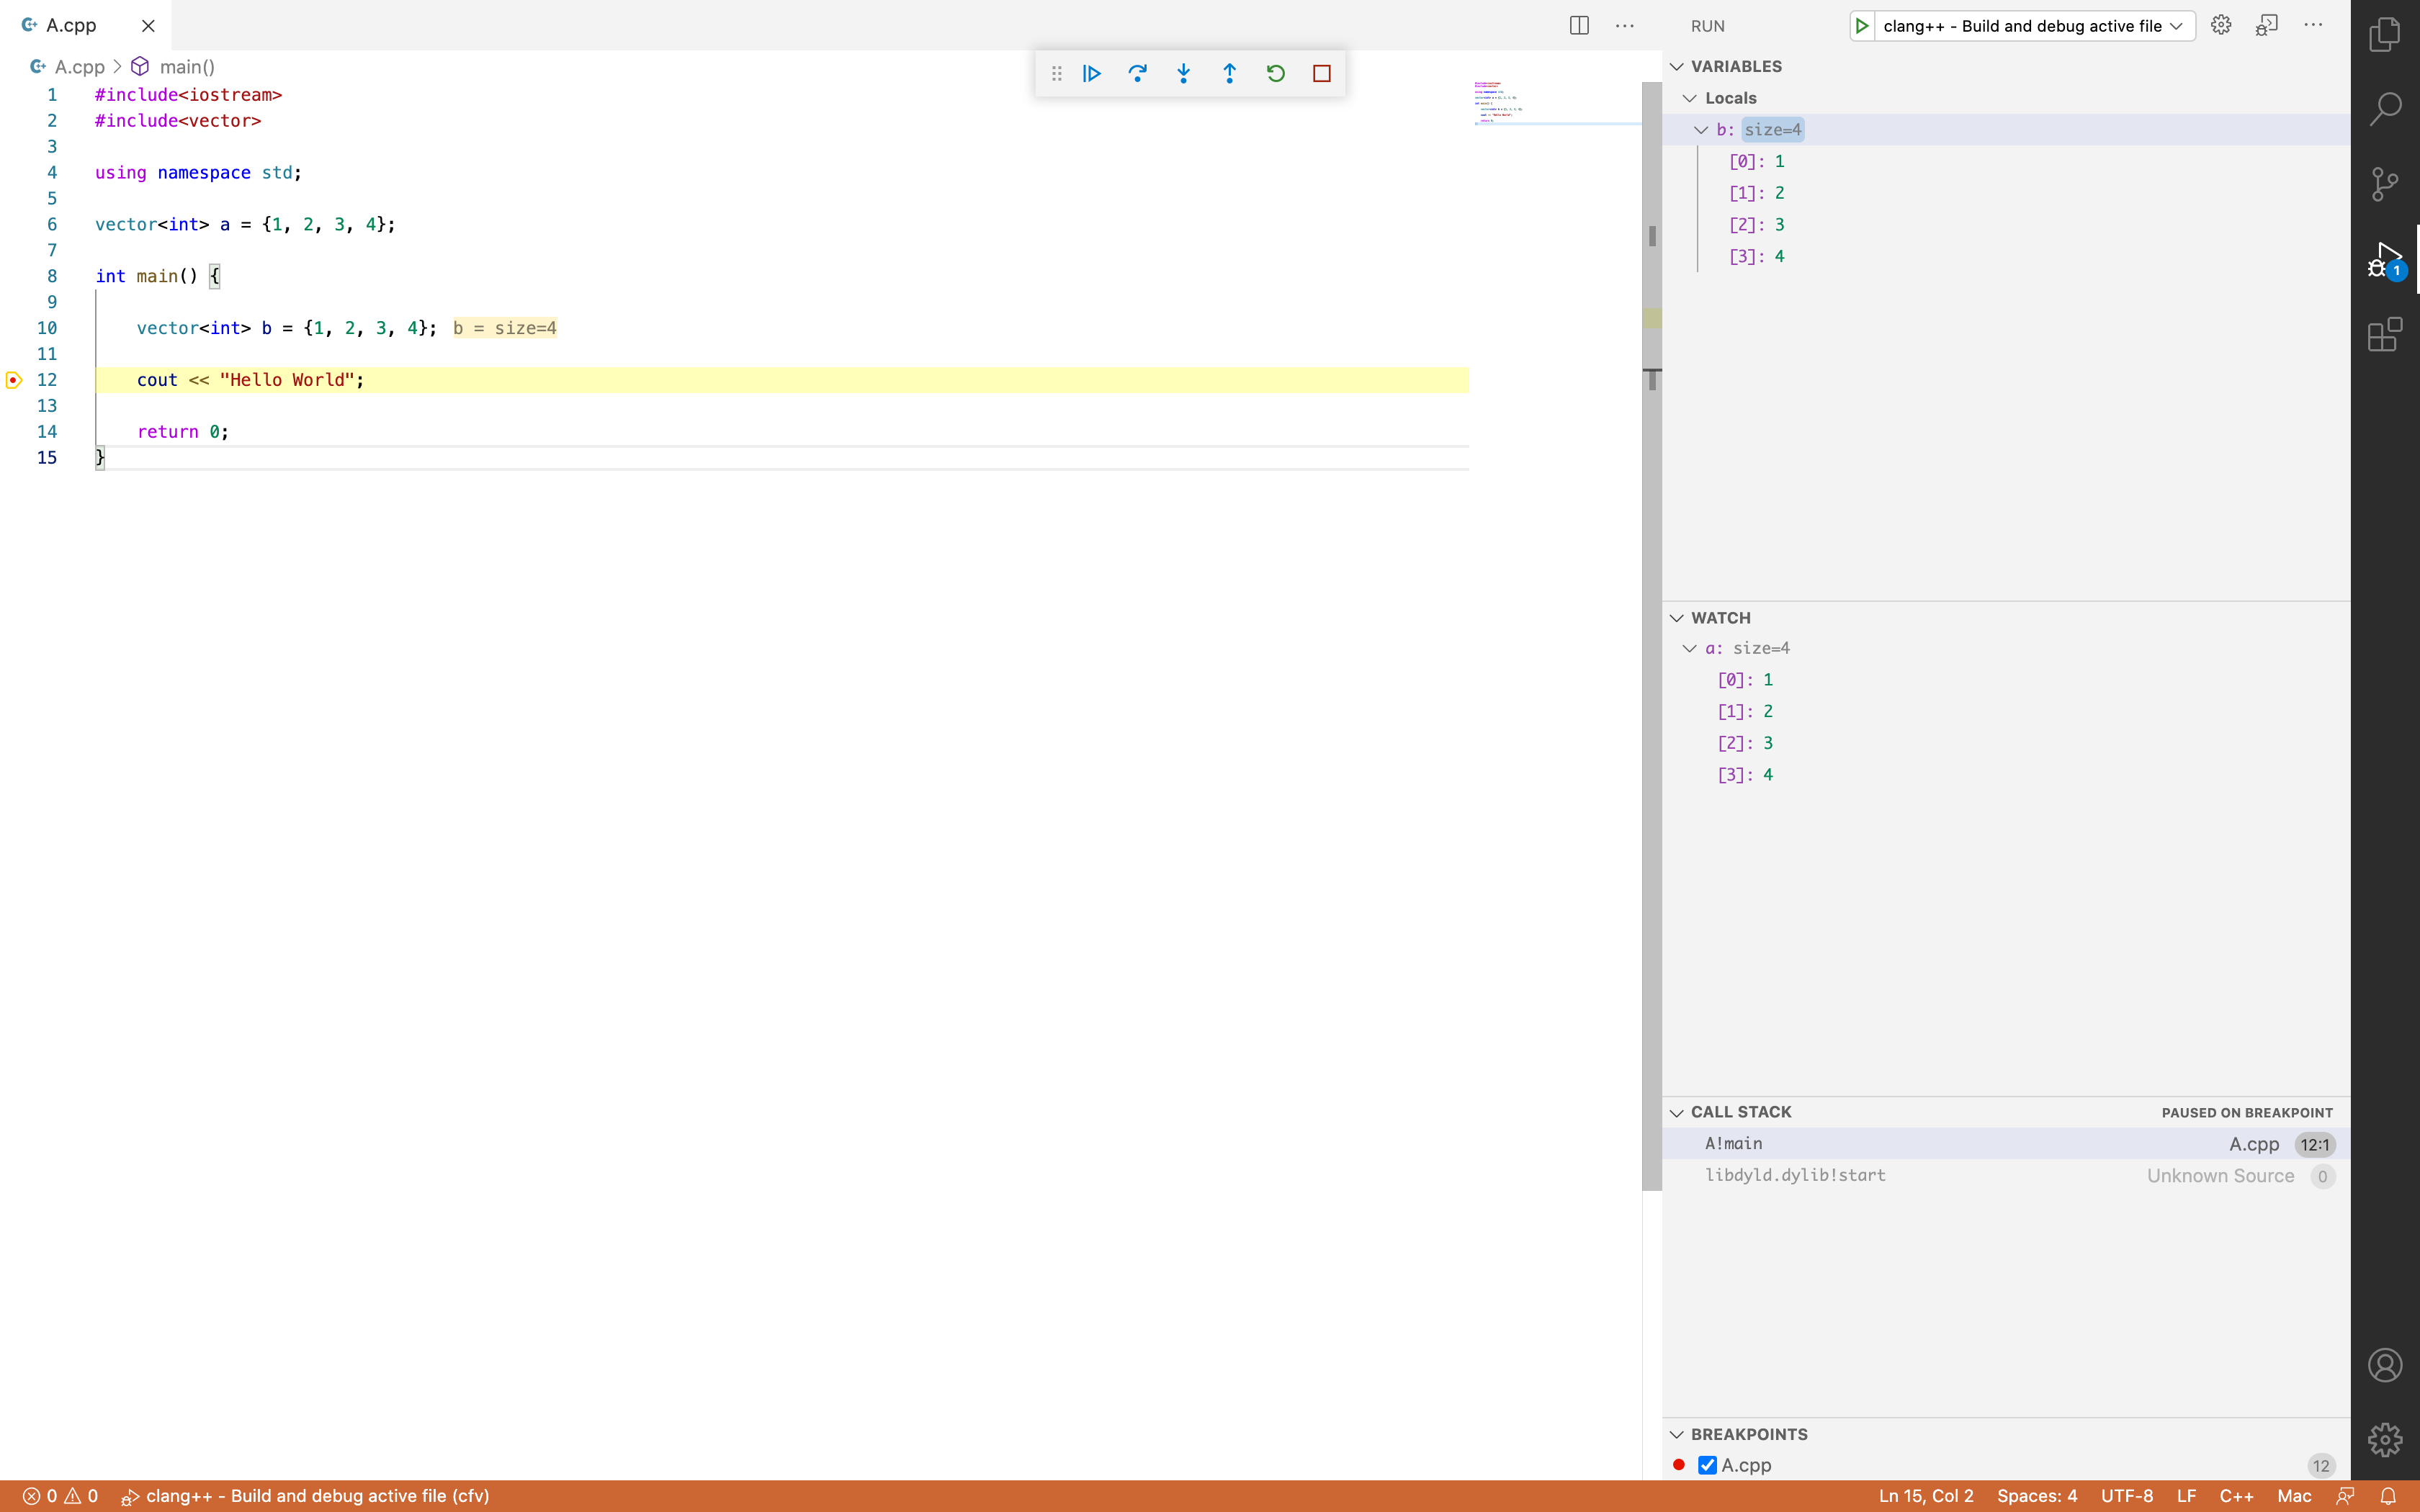
Task: Toggle the breakpoint dot on line 12
Action: click(13, 380)
